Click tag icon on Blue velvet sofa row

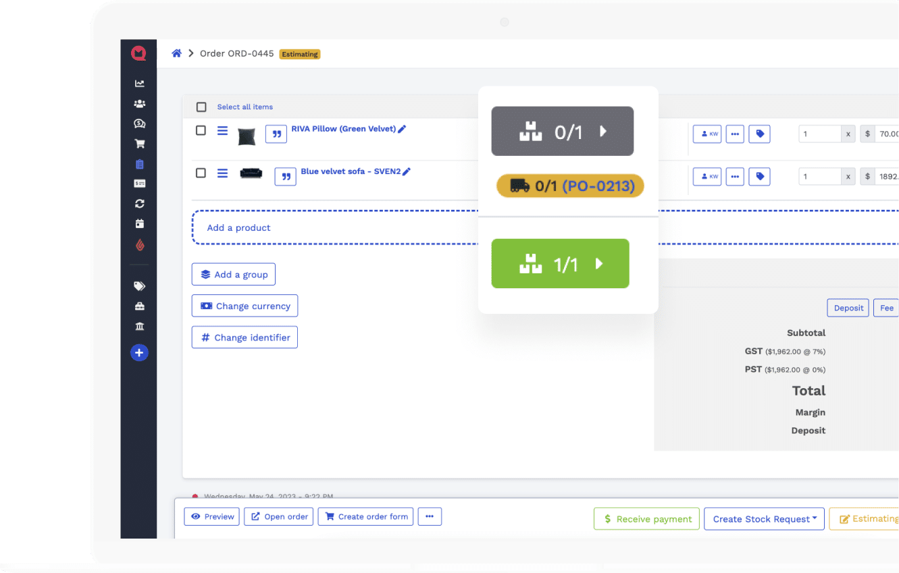point(760,176)
